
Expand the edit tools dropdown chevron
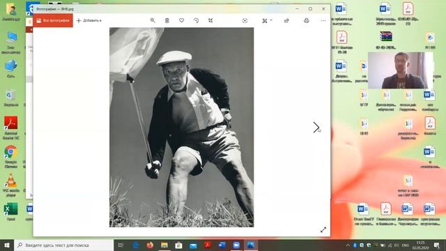[271, 20]
